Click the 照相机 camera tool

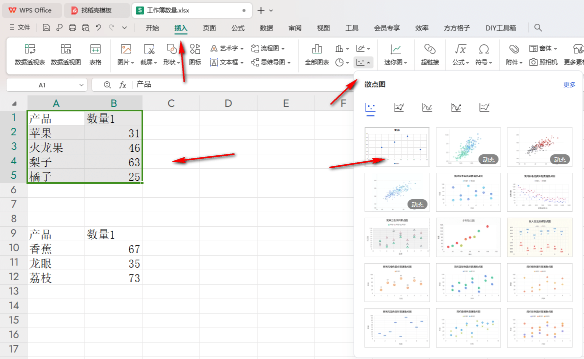click(543, 62)
